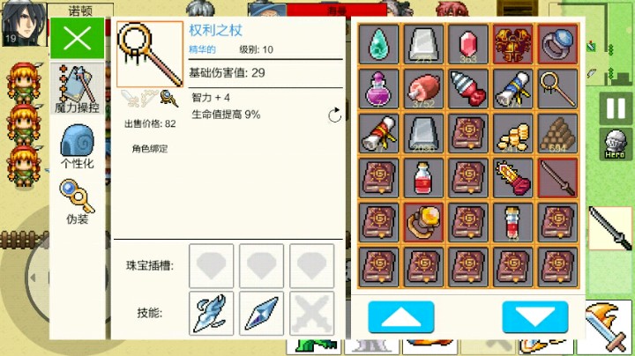Screen dimensions: 635x356
Task: Select the teal teardrop gem in inventory
Action: (378, 44)
